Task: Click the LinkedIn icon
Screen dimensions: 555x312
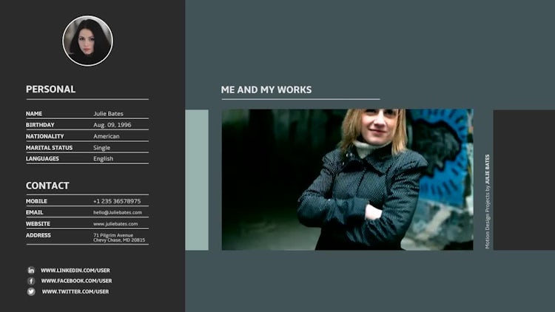Action: click(31, 271)
